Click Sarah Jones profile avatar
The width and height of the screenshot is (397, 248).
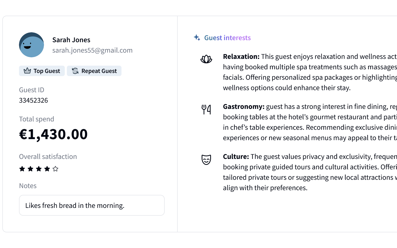(x=31, y=45)
